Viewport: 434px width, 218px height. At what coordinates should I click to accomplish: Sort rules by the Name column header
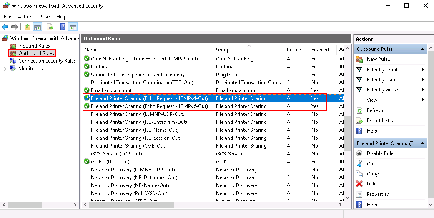coord(148,50)
